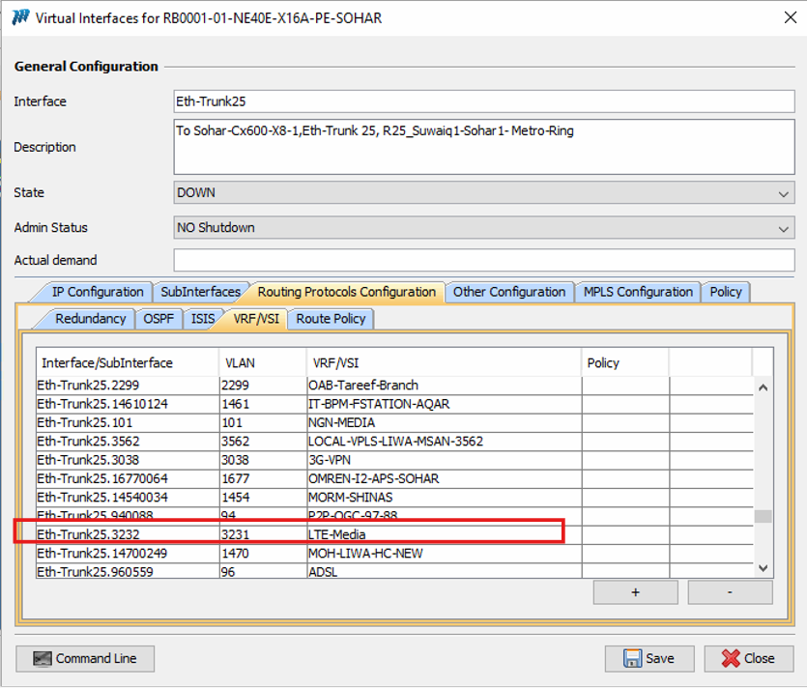The width and height of the screenshot is (807, 688).
Task: Select the MPLS Configuration tab
Action: coord(638,292)
